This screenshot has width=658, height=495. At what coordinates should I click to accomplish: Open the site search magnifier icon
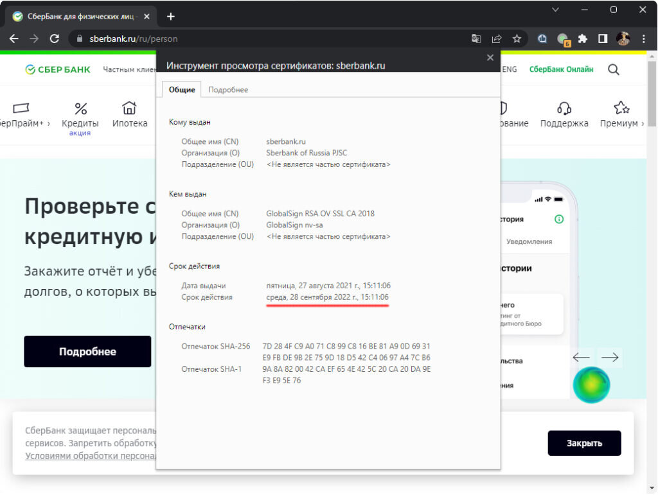pos(614,69)
